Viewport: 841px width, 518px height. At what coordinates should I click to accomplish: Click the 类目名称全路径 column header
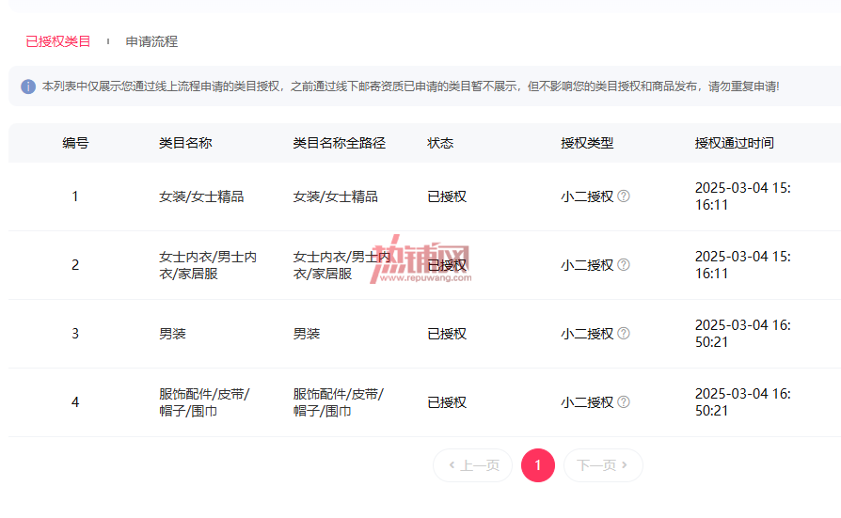340,143
